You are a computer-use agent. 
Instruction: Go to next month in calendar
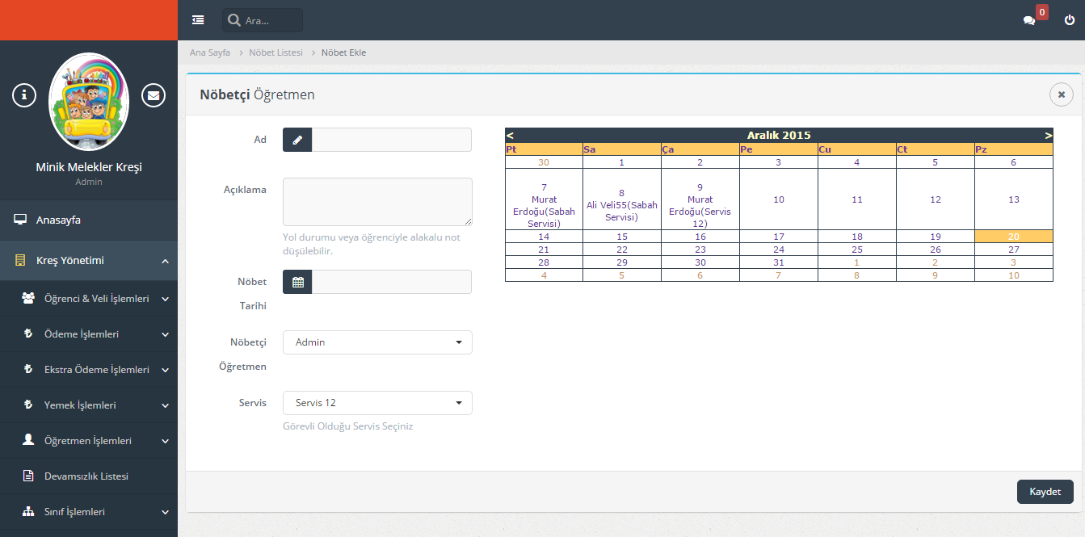pyautogui.click(x=1048, y=136)
